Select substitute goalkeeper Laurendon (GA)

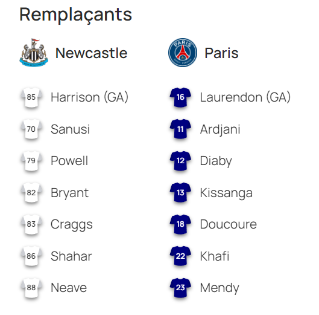(245, 97)
